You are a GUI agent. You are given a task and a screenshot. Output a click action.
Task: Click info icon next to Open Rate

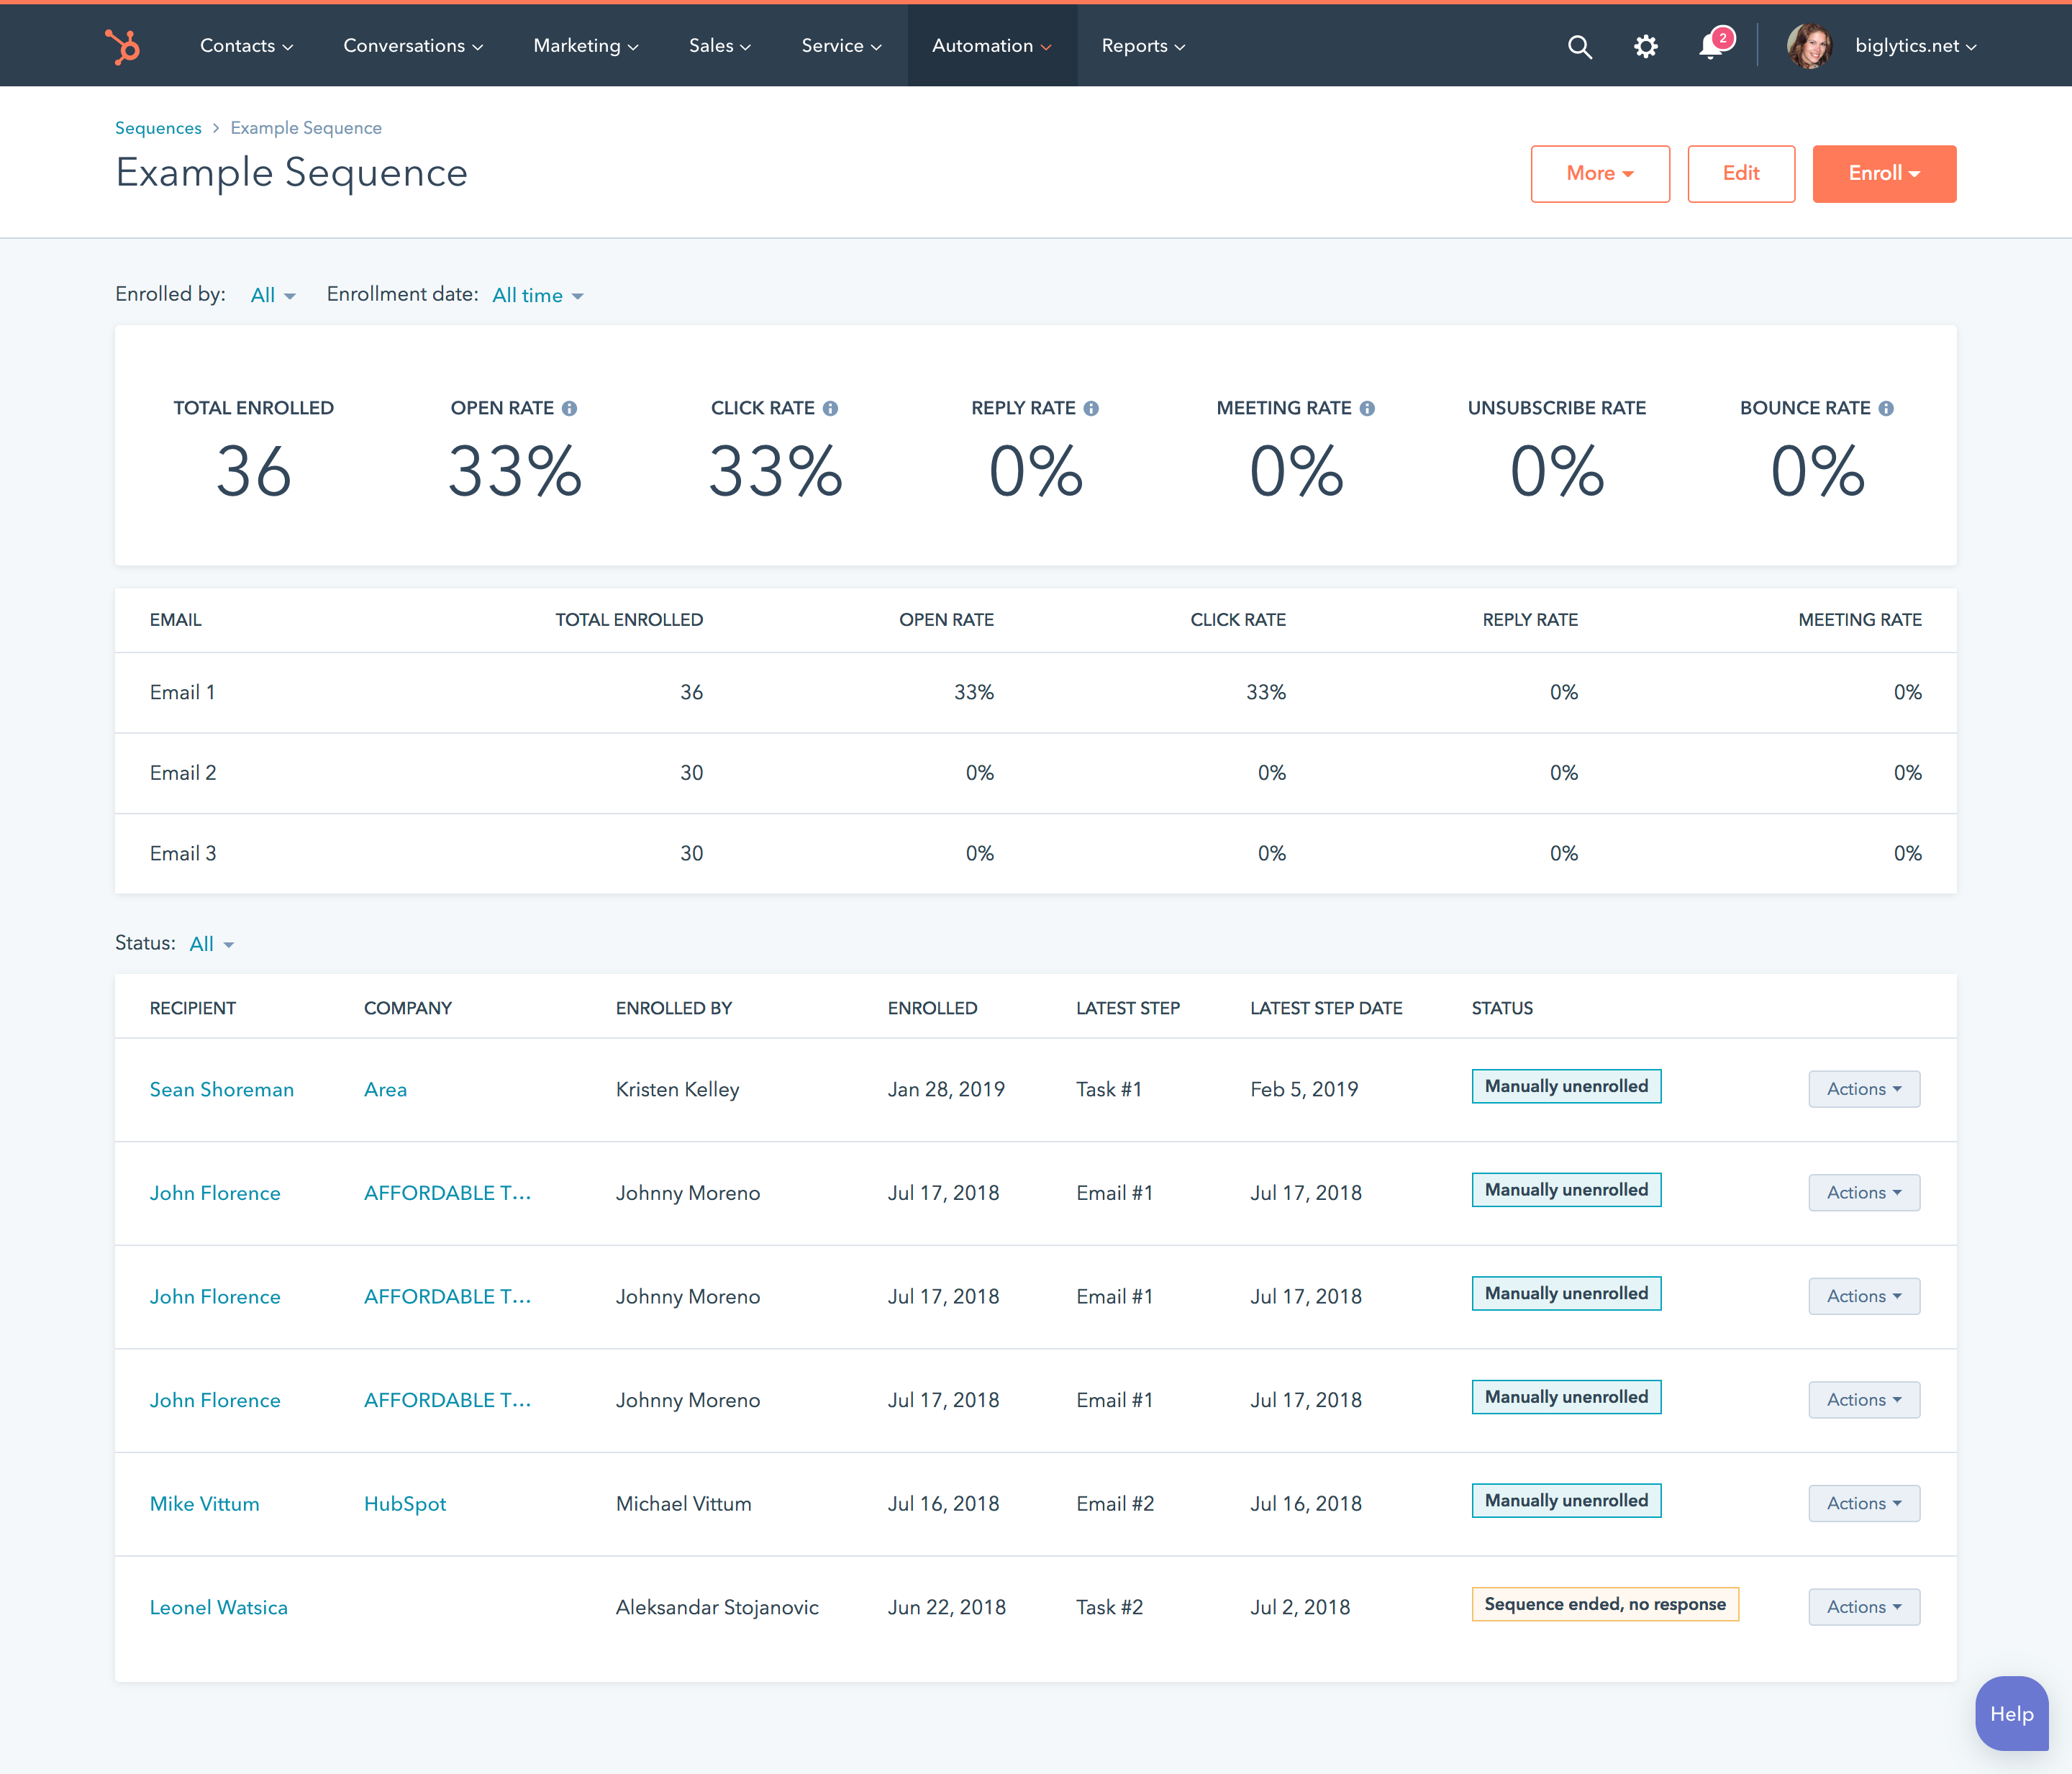569,408
